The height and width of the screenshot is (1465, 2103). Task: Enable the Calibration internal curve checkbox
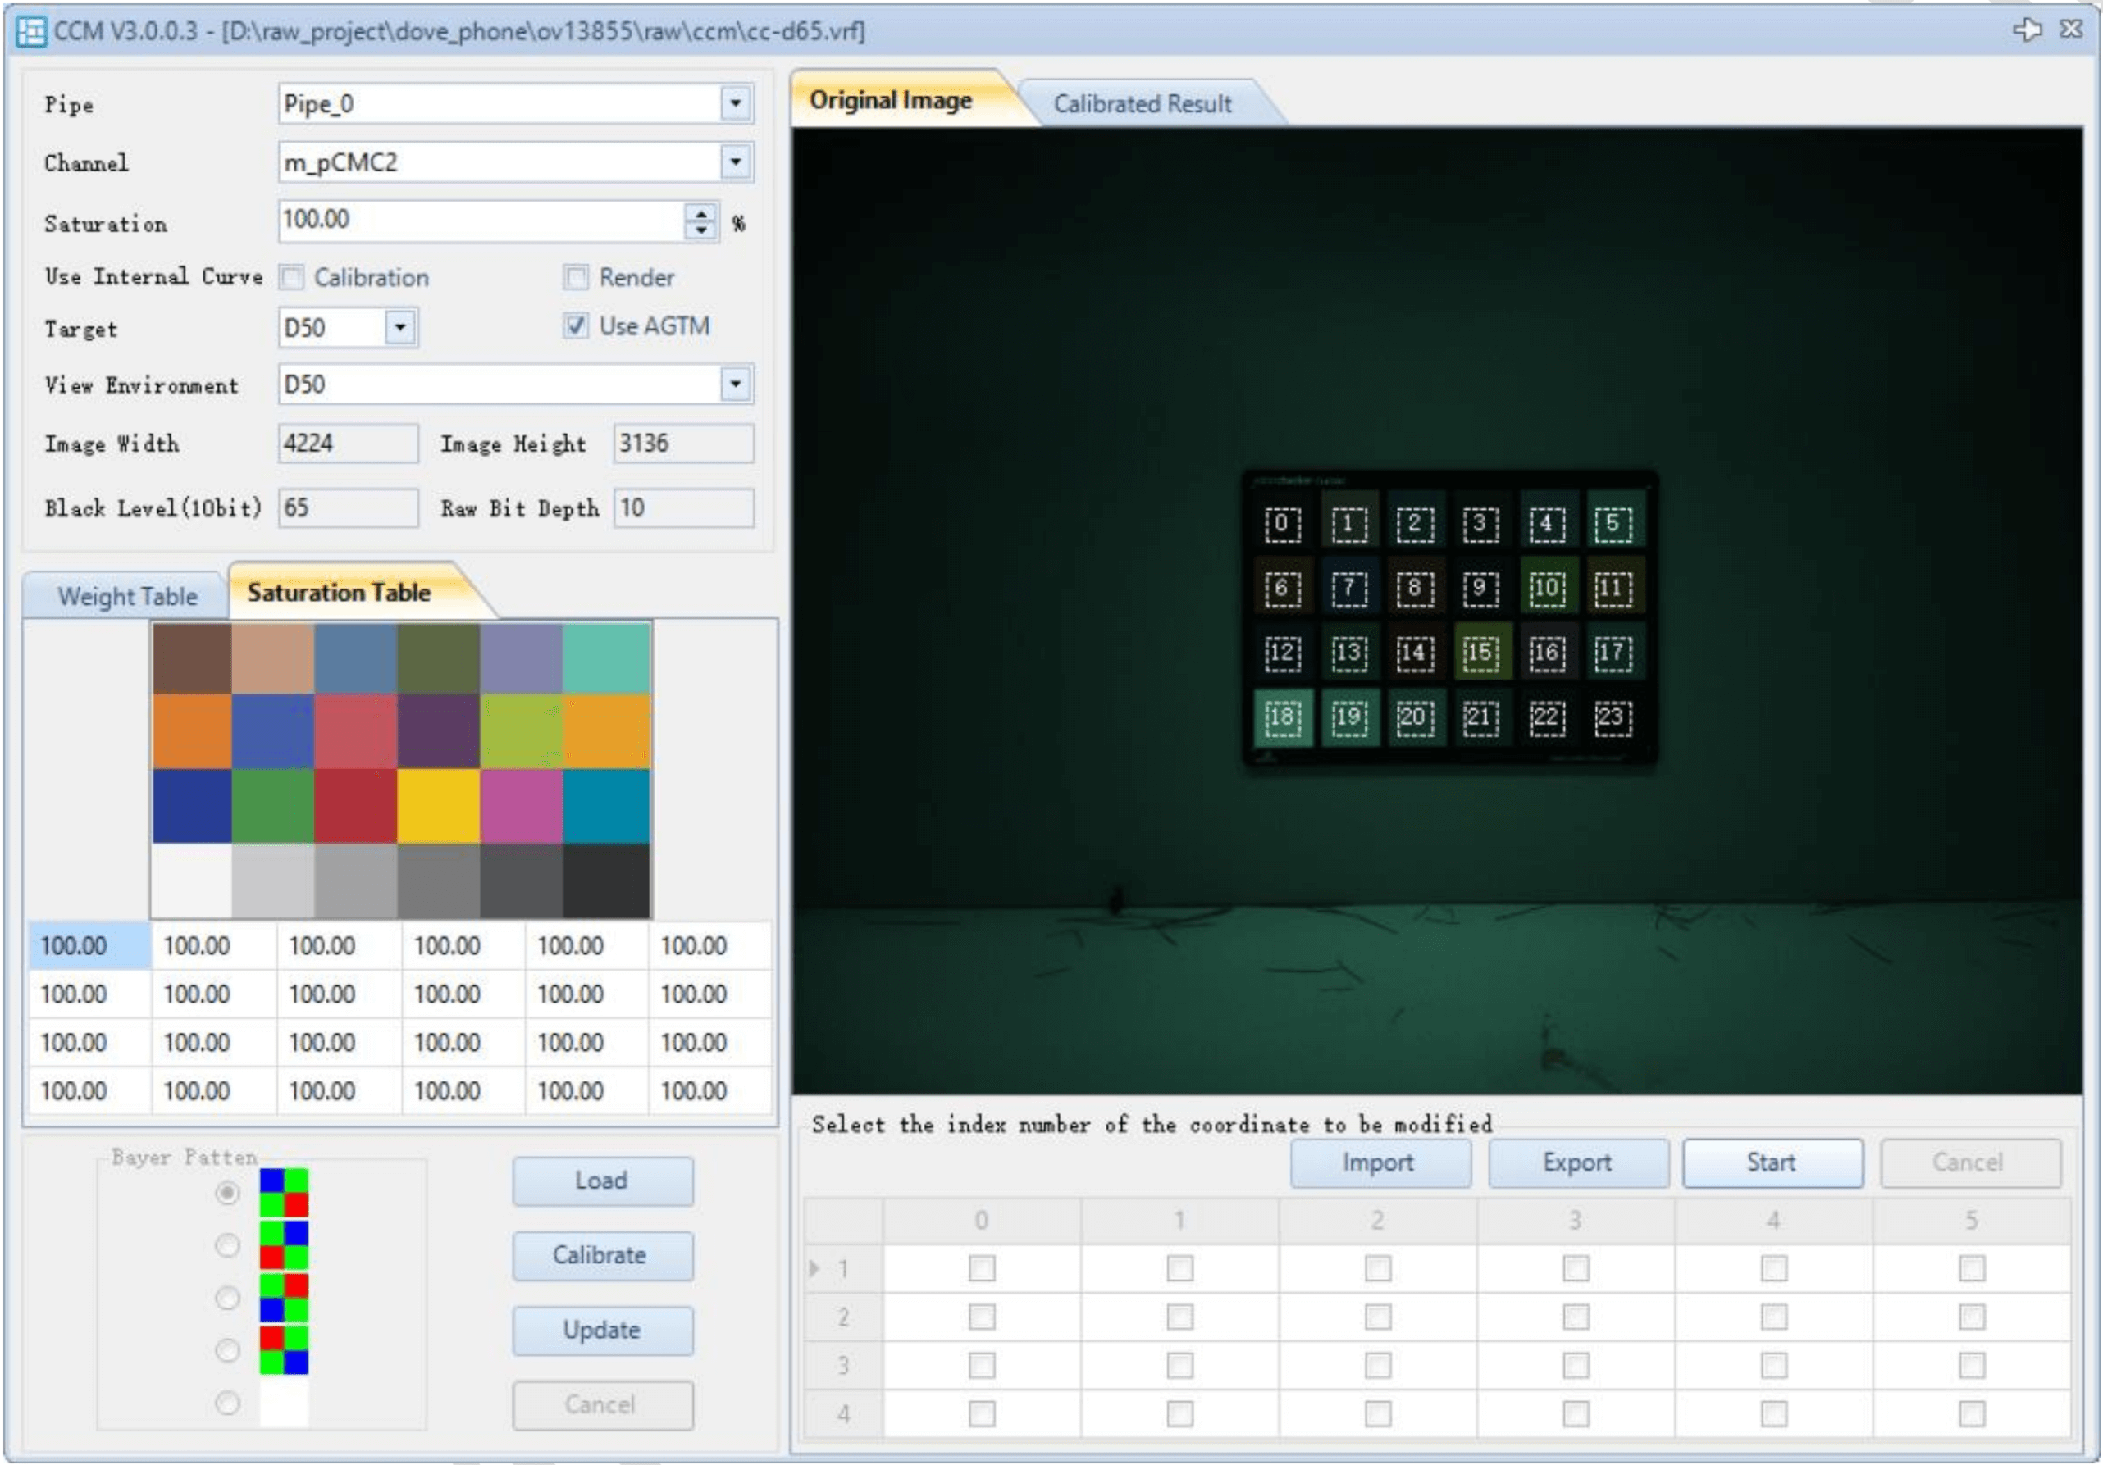292,277
